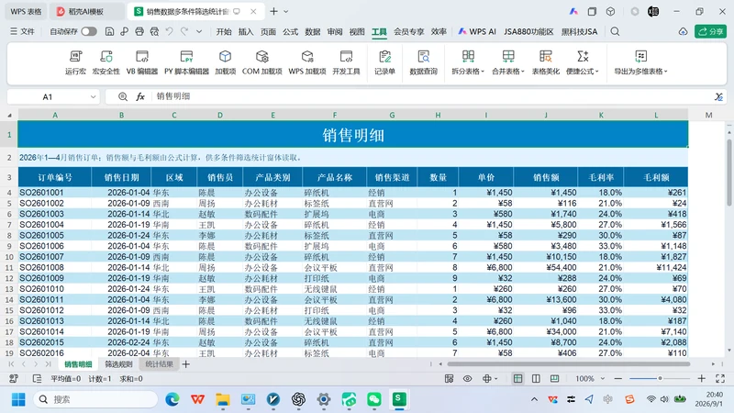
Task: Click the horizontal scrollbar thumb
Action: (x=568, y=363)
